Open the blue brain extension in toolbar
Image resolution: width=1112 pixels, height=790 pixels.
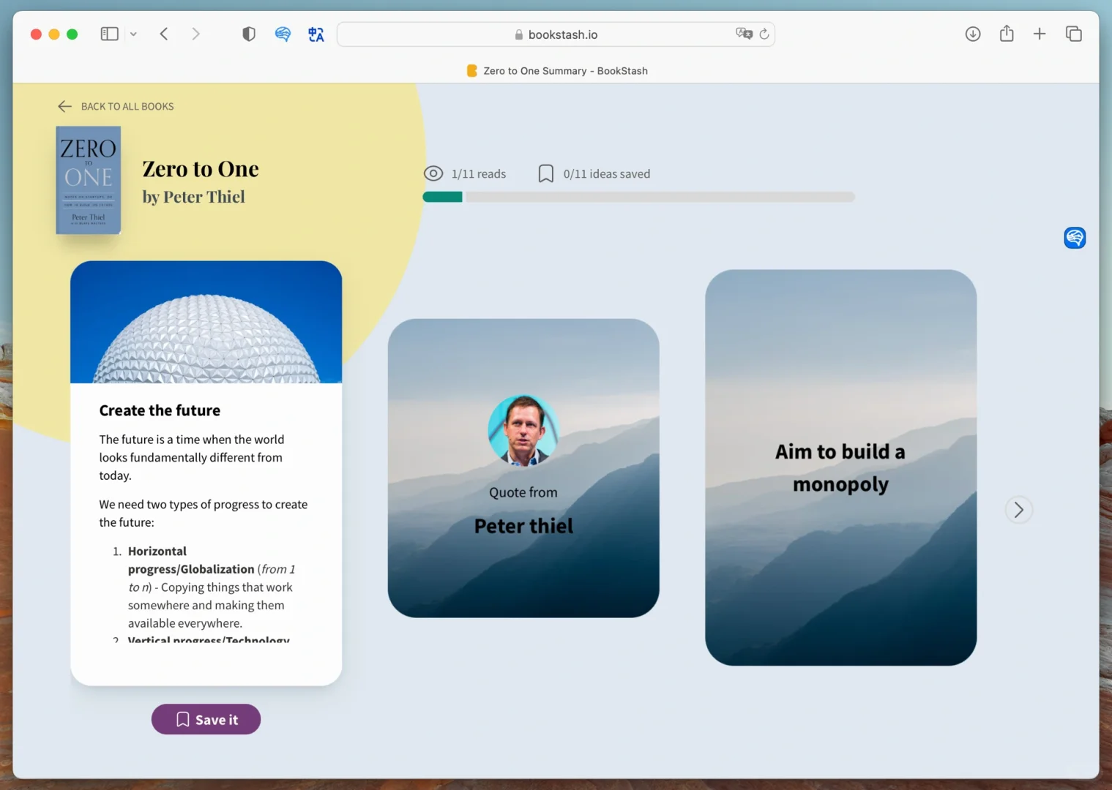coord(283,34)
